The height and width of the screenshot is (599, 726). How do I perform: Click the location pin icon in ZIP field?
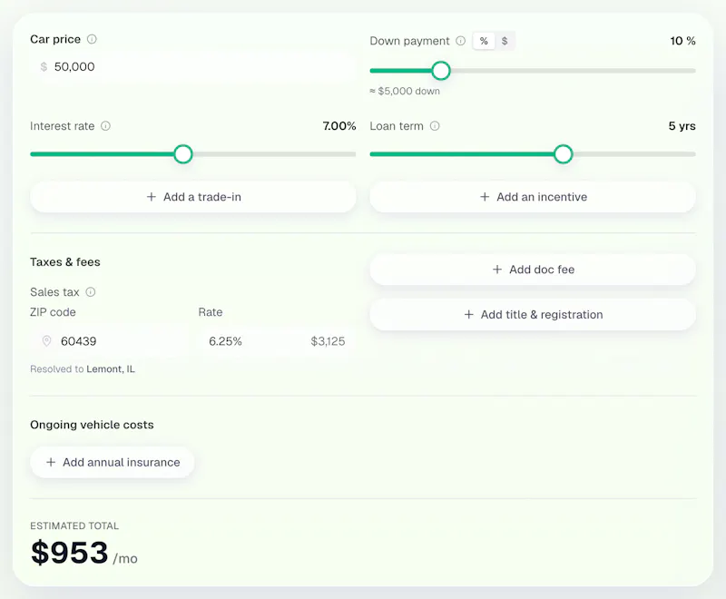point(46,341)
